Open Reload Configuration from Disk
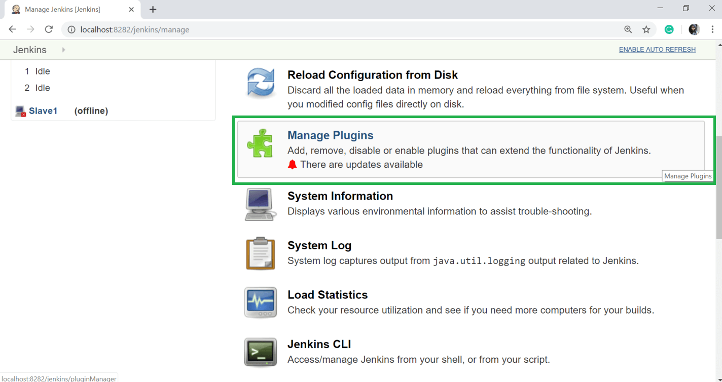Screen dimensions: 722x382 pyautogui.click(x=373, y=75)
